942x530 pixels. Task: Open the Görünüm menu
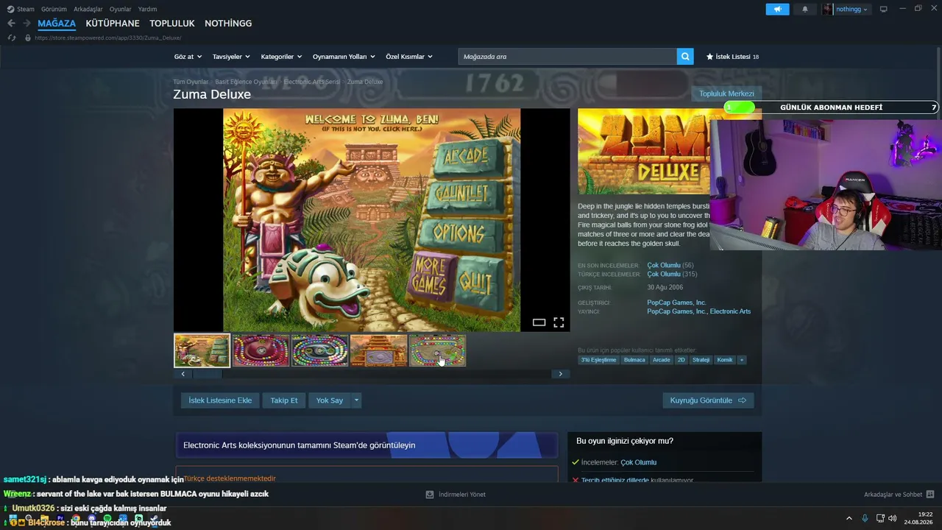pyautogui.click(x=54, y=9)
